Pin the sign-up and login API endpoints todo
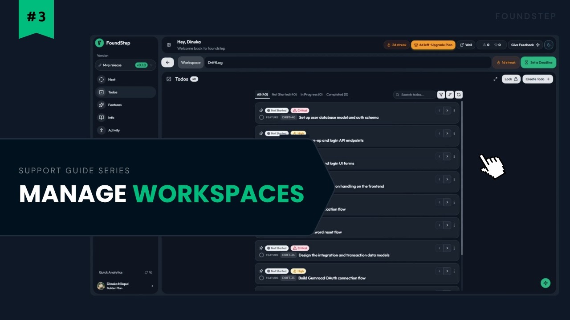 pyautogui.click(x=261, y=133)
